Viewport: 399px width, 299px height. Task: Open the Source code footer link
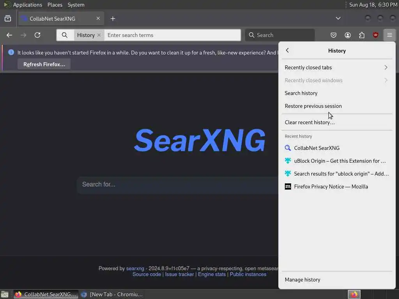147,274
